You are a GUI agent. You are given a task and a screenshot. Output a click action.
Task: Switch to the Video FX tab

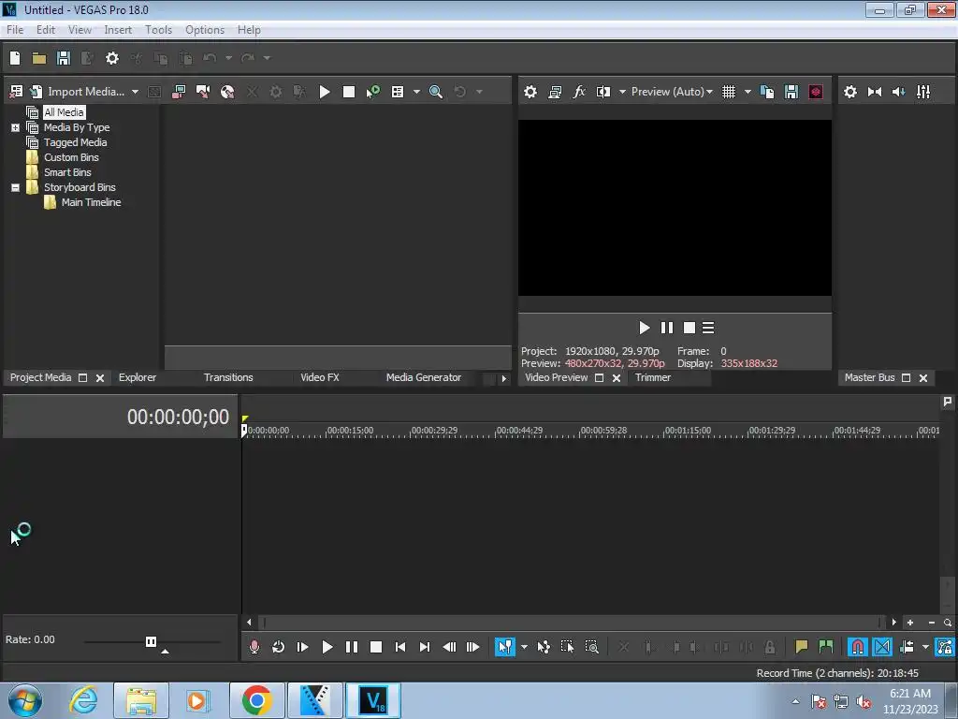[320, 378]
